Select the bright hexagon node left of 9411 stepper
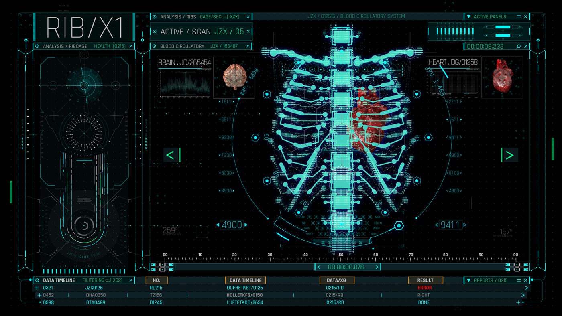 (x=399, y=225)
